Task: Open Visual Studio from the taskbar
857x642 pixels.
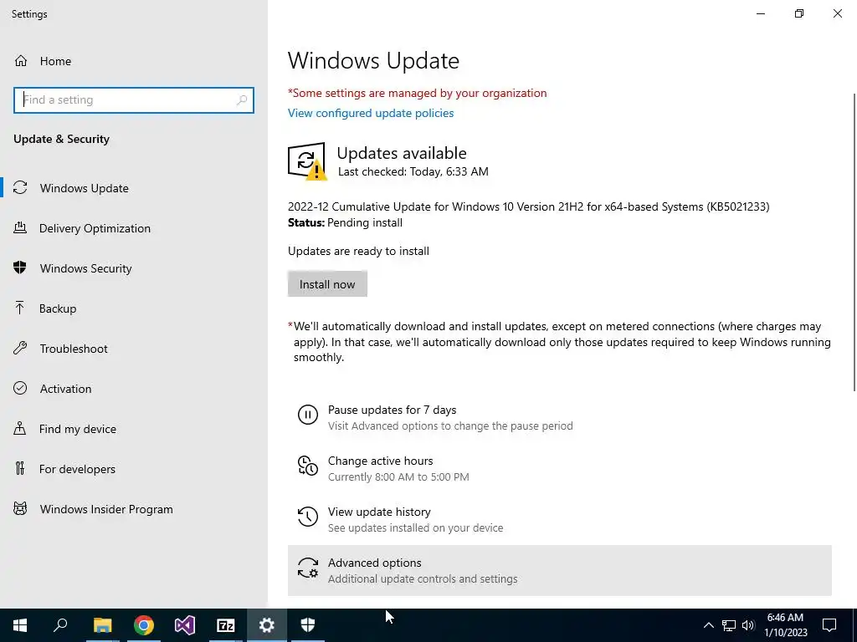Action: 185,625
